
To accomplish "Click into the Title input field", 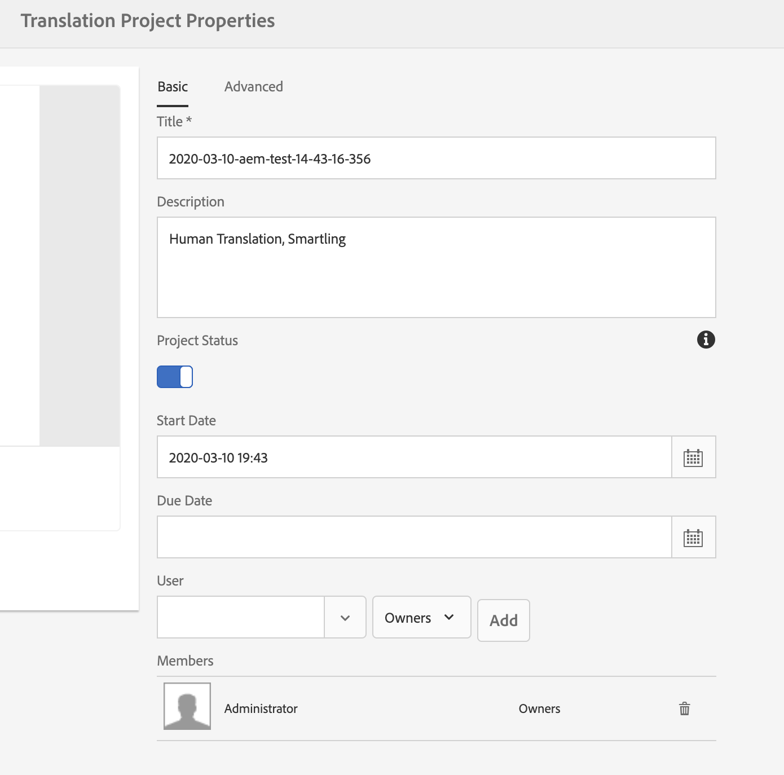I will click(x=436, y=158).
